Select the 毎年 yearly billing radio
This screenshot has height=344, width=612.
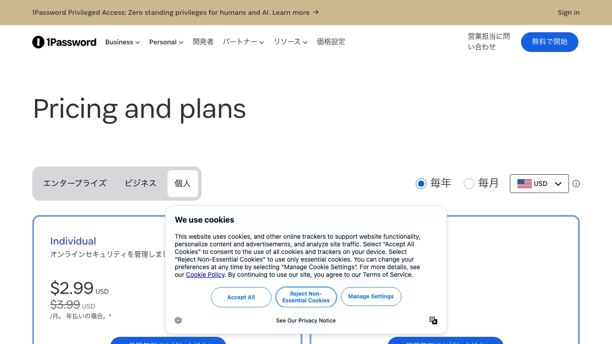point(421,184)
